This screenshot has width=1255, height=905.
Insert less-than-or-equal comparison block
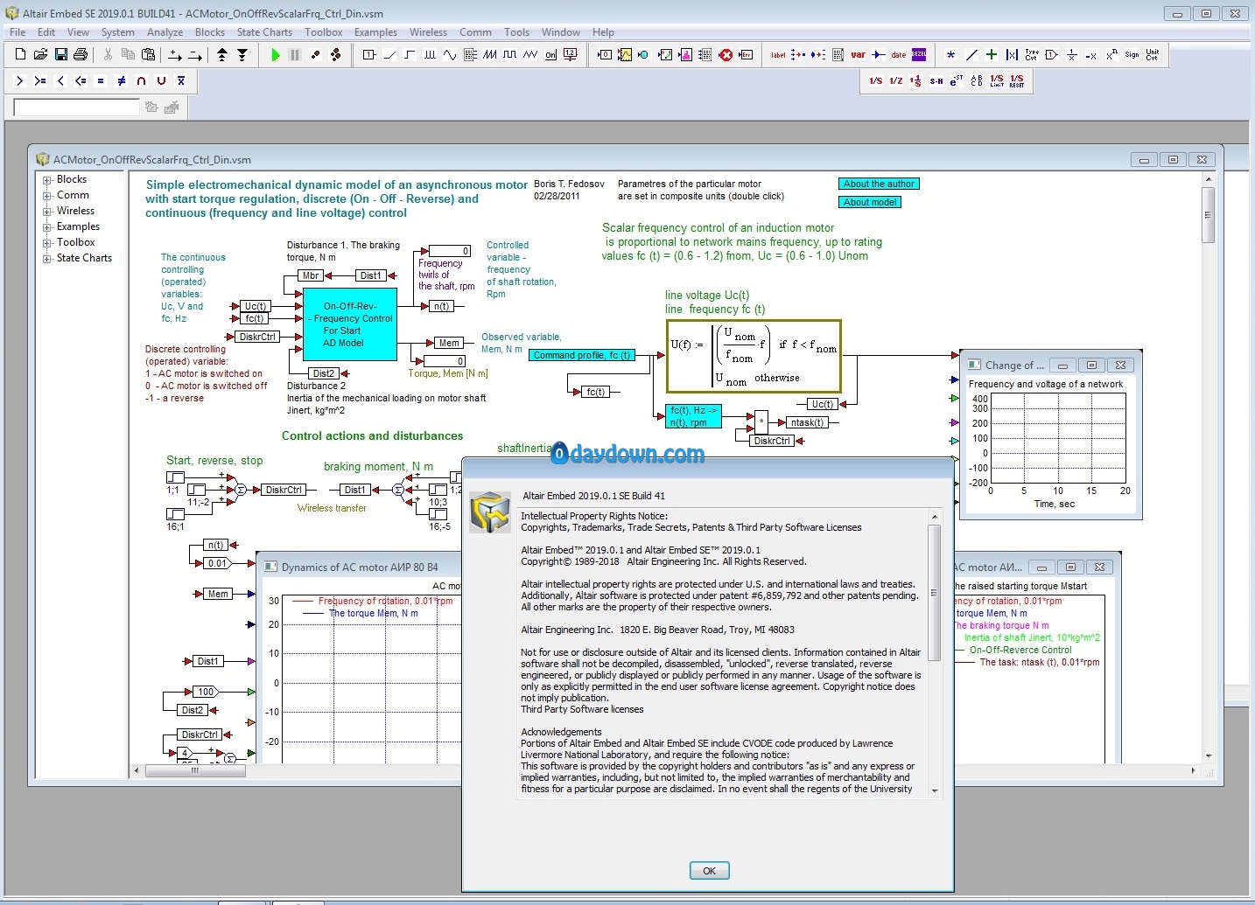81,80
